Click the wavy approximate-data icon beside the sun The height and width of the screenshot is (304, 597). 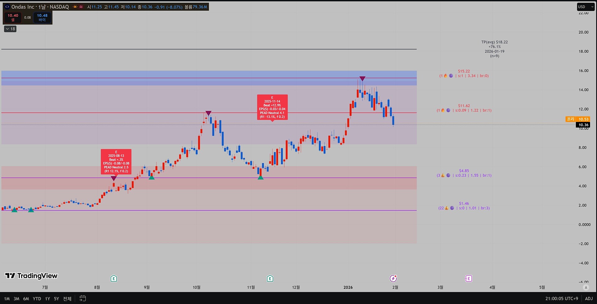[x=81, y=7]
